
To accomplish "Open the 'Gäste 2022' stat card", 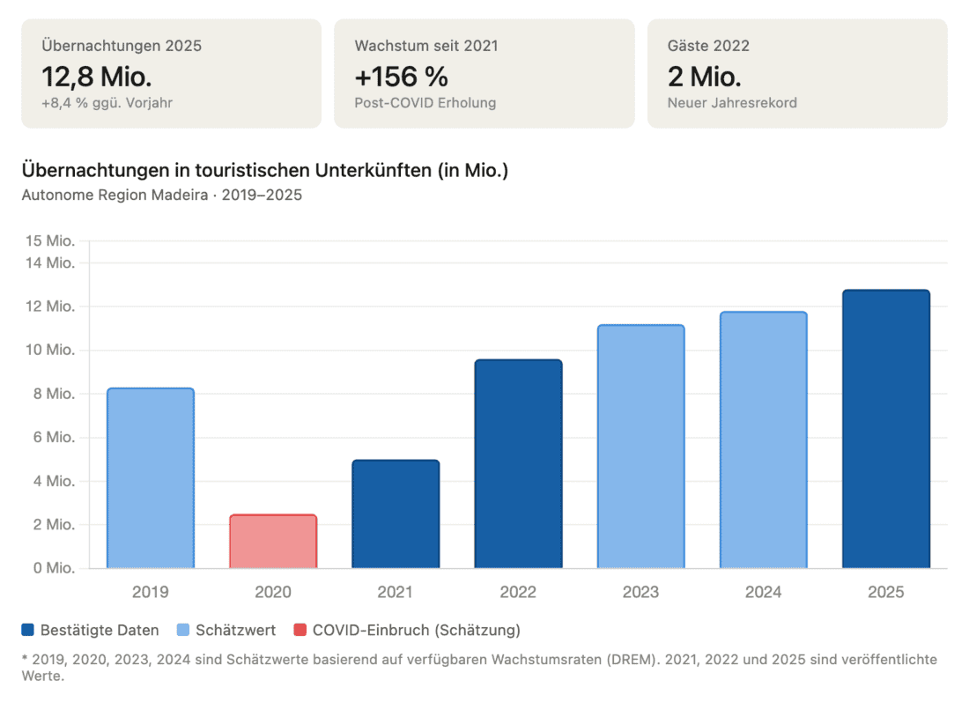I will pyautogui.click(x=797, y=74).
